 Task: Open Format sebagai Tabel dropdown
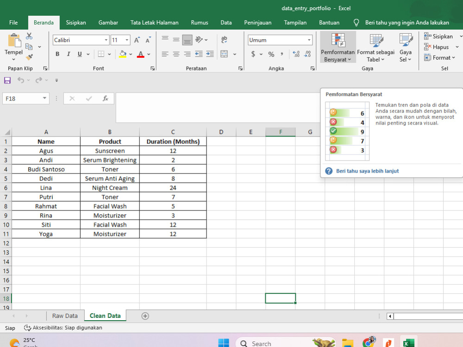click(x=375, y=47)
